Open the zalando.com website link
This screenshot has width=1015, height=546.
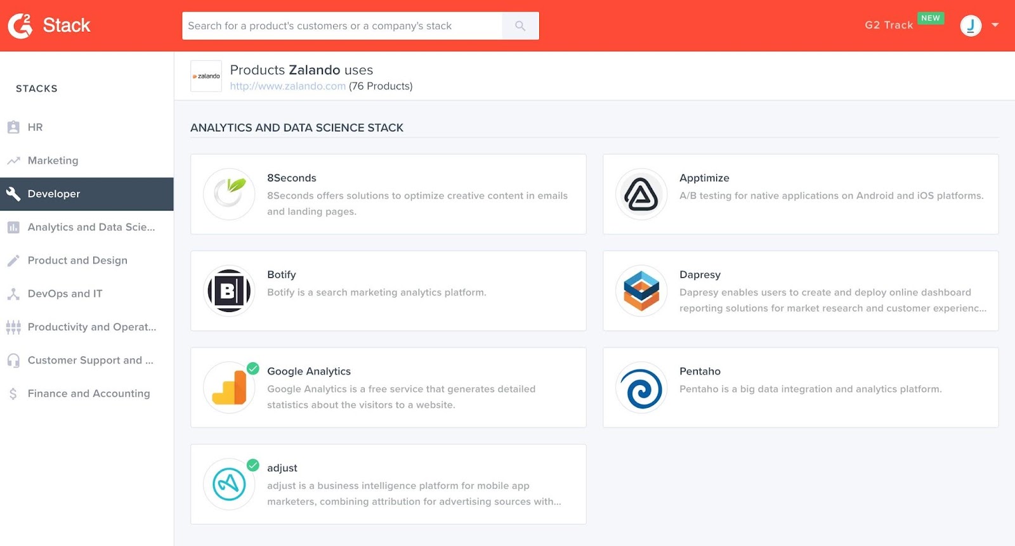pos(288,86)
